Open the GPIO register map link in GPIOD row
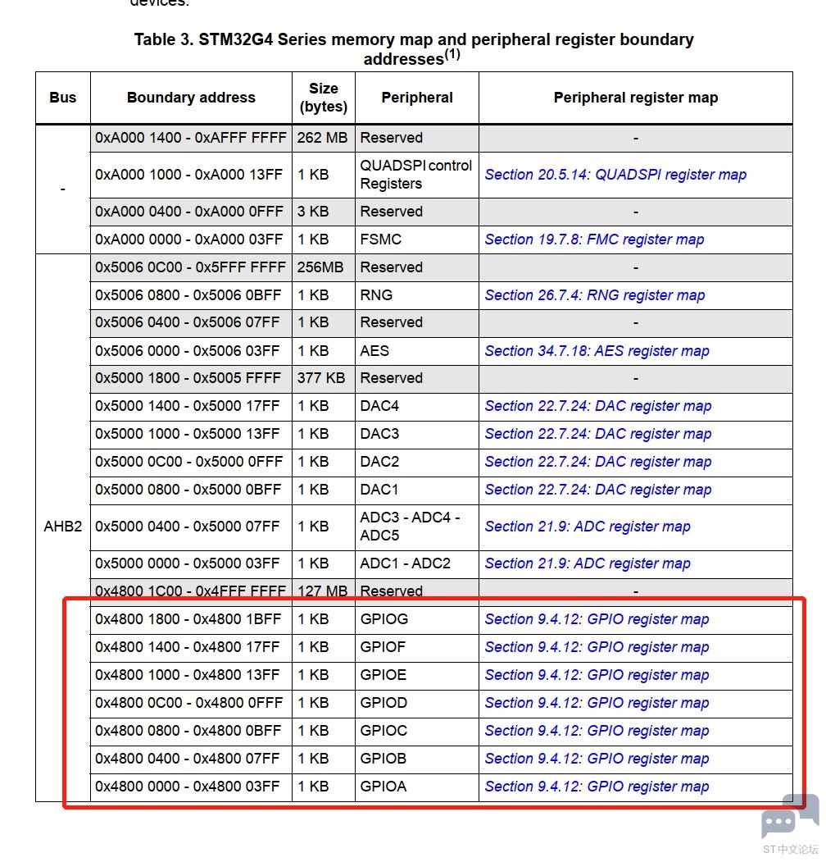 tap(597, 703)
